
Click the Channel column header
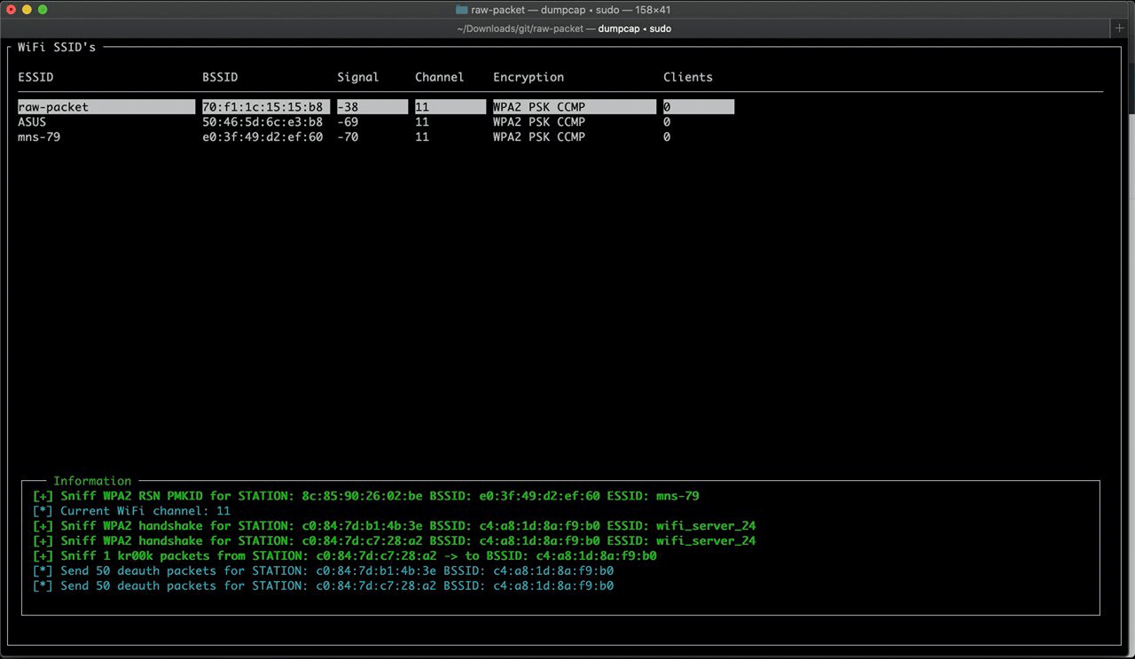coord(440,77)
